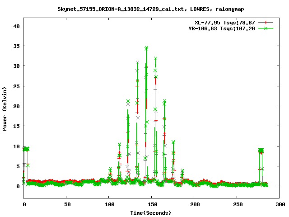Click the plot title Skynet_57155_ORION-A text

coord(150,9)
